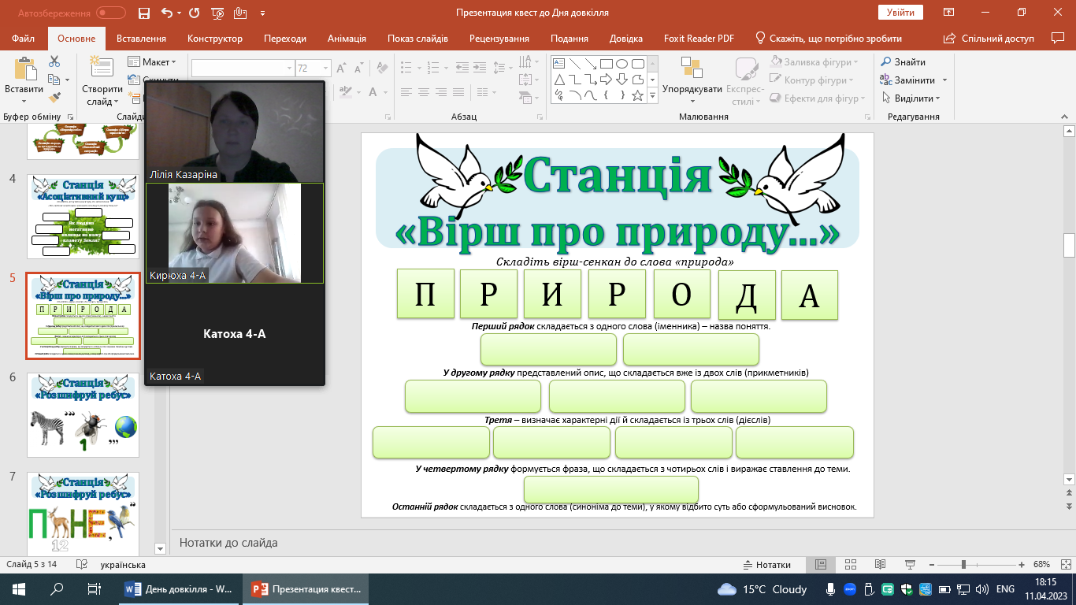Start slideshow from the status bar icon
The height and width of the screenshot is (605, 1076).
(x=908, y=565)
